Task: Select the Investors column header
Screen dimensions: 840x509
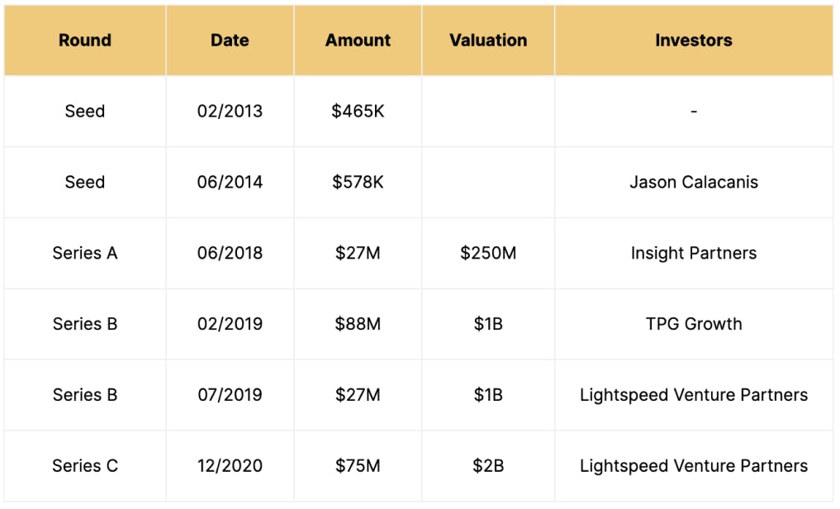Action: pos(693,40)
